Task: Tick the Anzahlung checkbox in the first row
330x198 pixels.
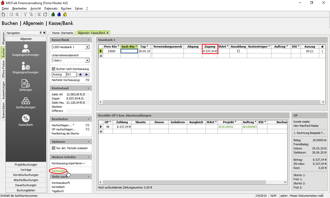Action: coord(238,51)
